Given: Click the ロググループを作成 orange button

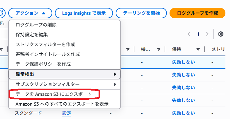Looking at the screenshot, I should (197, 13).
